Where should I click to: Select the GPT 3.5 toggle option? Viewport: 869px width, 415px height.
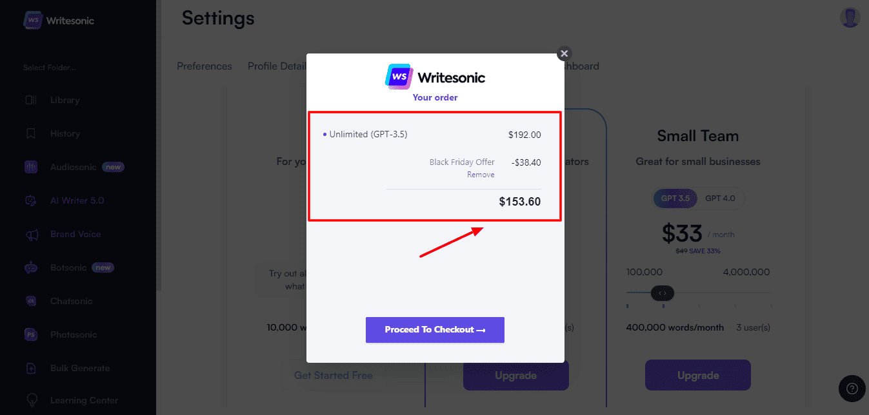point(675,198)
